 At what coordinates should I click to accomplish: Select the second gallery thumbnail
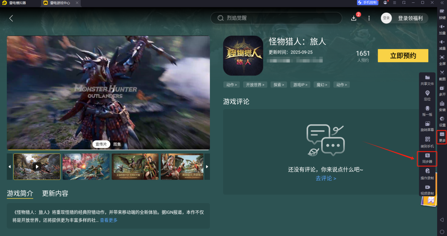[86, 167]
